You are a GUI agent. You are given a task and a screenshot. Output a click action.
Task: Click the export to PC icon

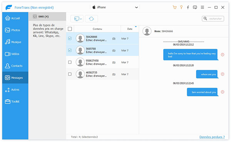click(77, 19)
